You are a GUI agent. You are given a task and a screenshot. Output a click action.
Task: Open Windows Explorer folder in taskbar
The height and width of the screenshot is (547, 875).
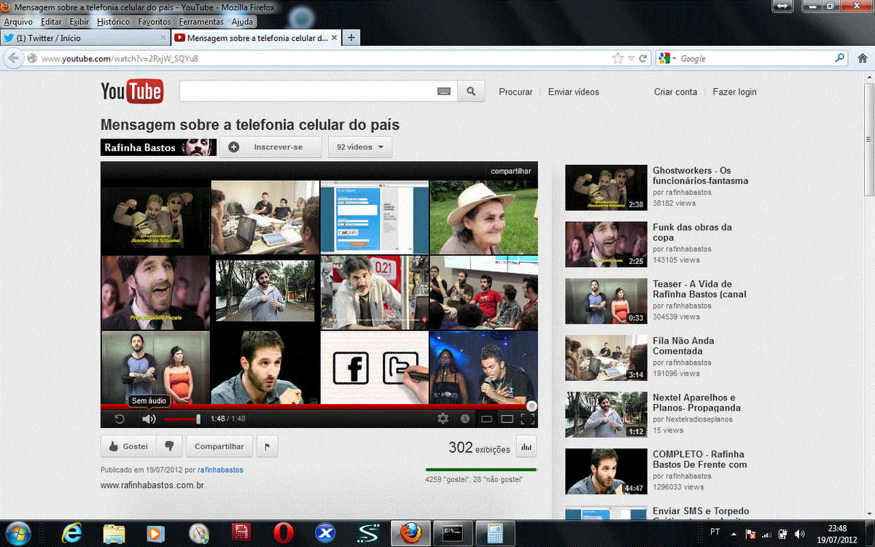pos(114,533)
